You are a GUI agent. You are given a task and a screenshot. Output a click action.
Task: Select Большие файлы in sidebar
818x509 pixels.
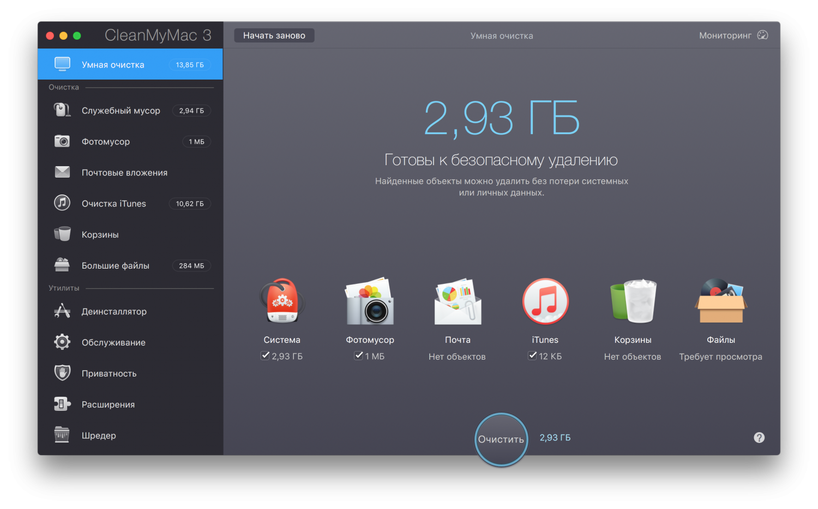click(x=130, y=265)
